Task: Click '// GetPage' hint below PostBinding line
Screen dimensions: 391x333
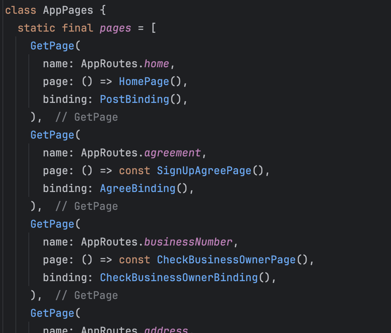Action: [86, 117]
